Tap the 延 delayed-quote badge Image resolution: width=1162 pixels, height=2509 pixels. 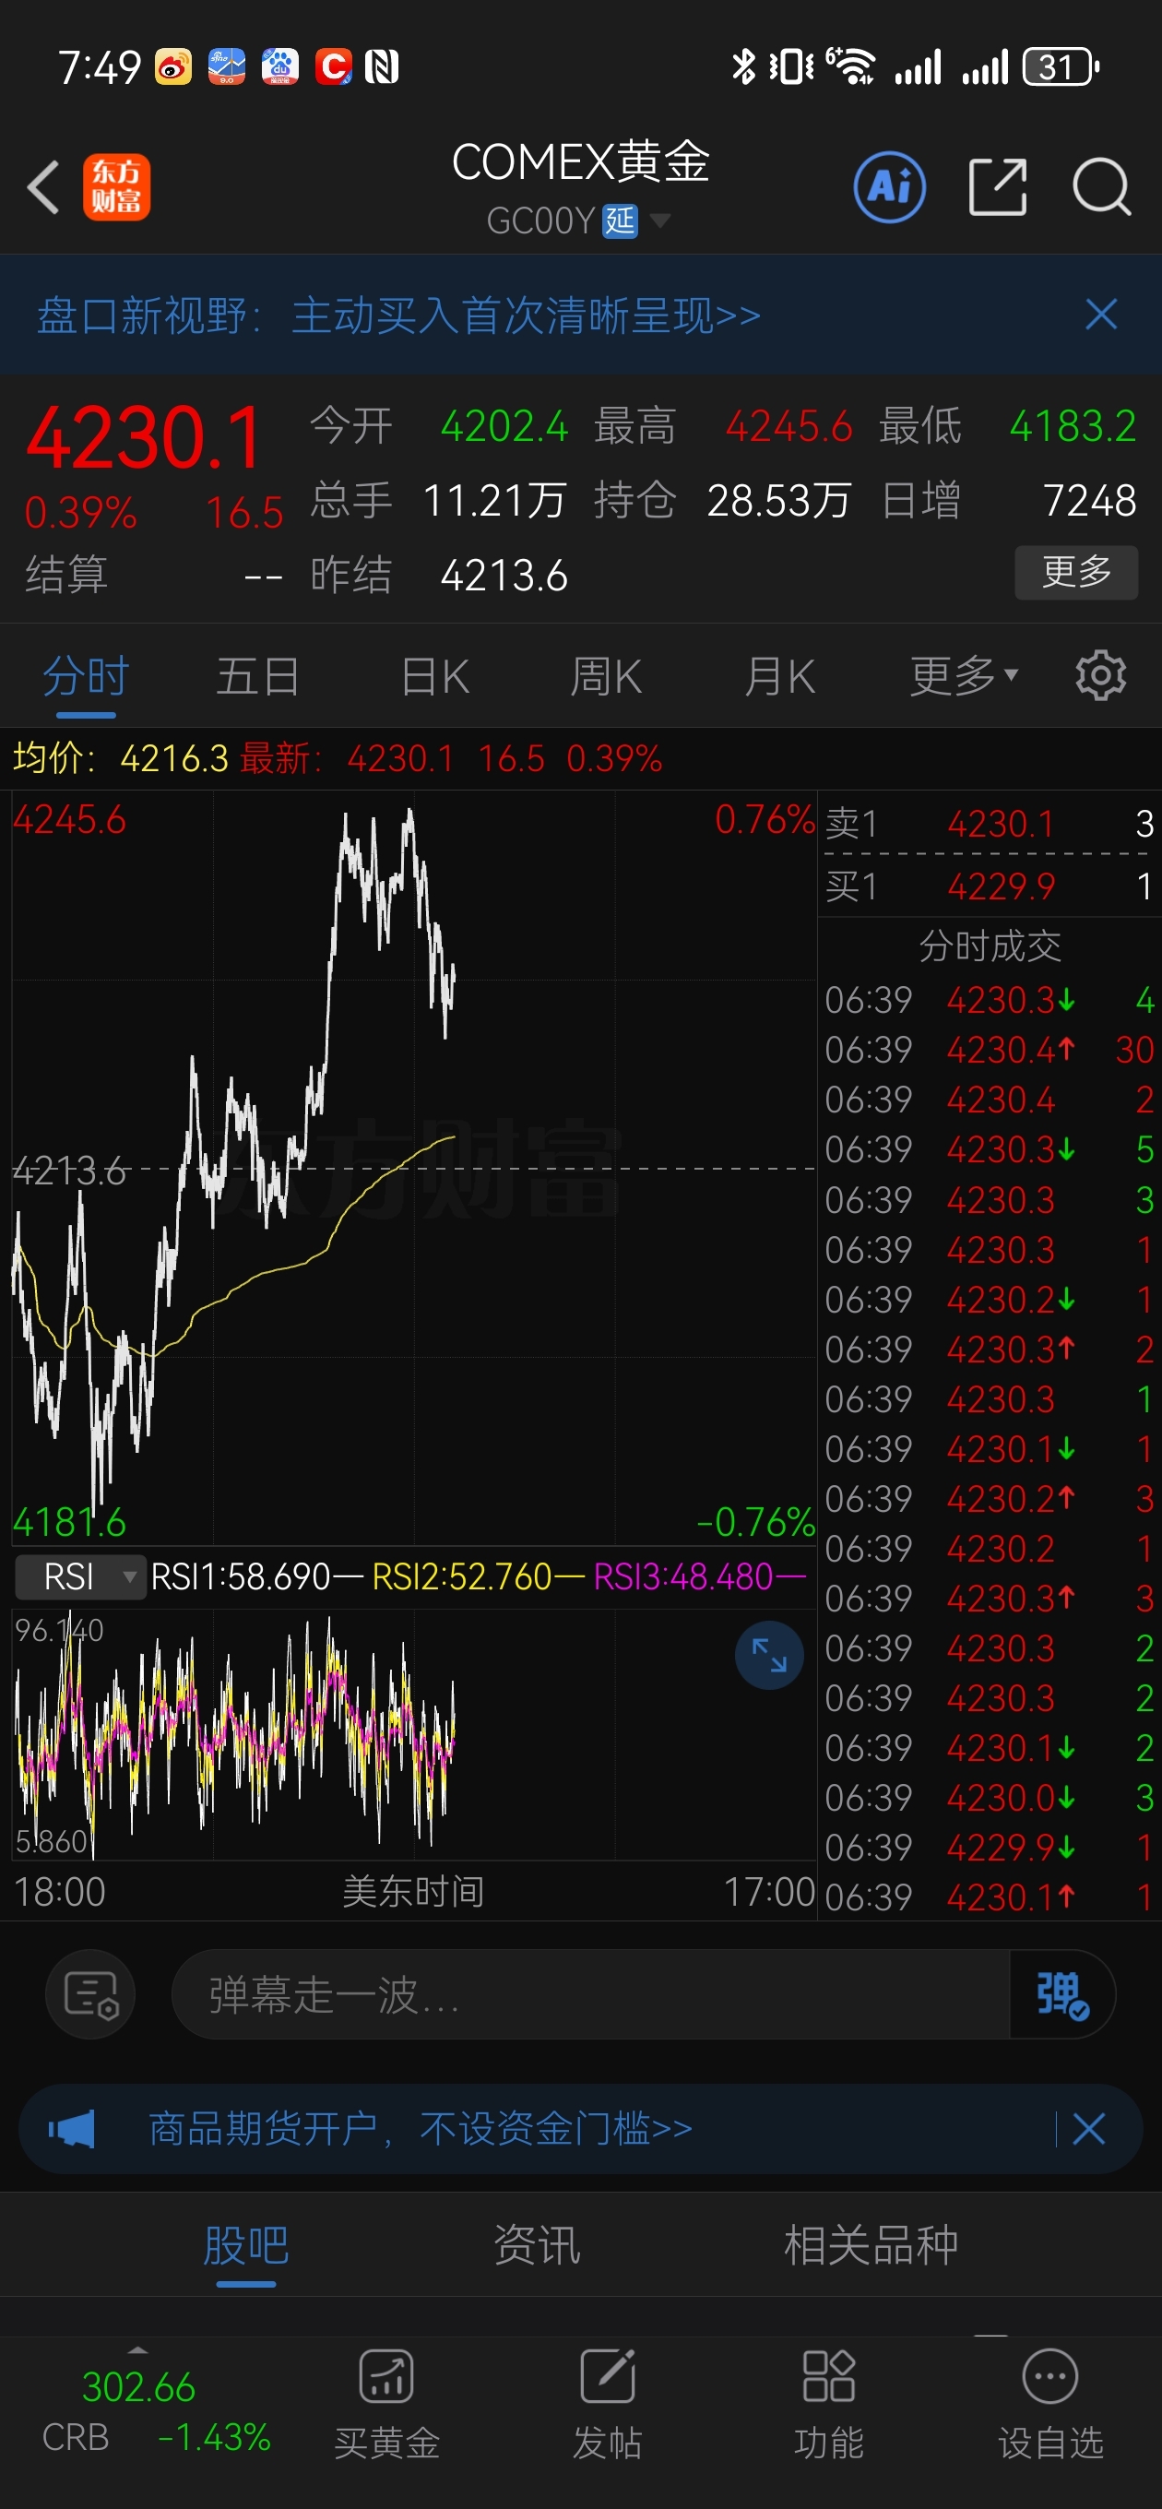[x=620, y=221]
